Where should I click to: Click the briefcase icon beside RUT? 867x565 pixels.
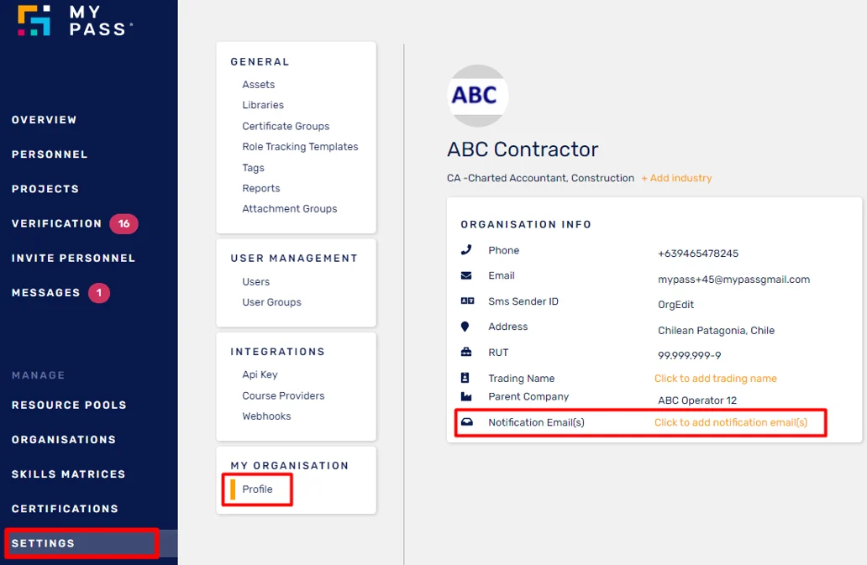pos(466,353)
